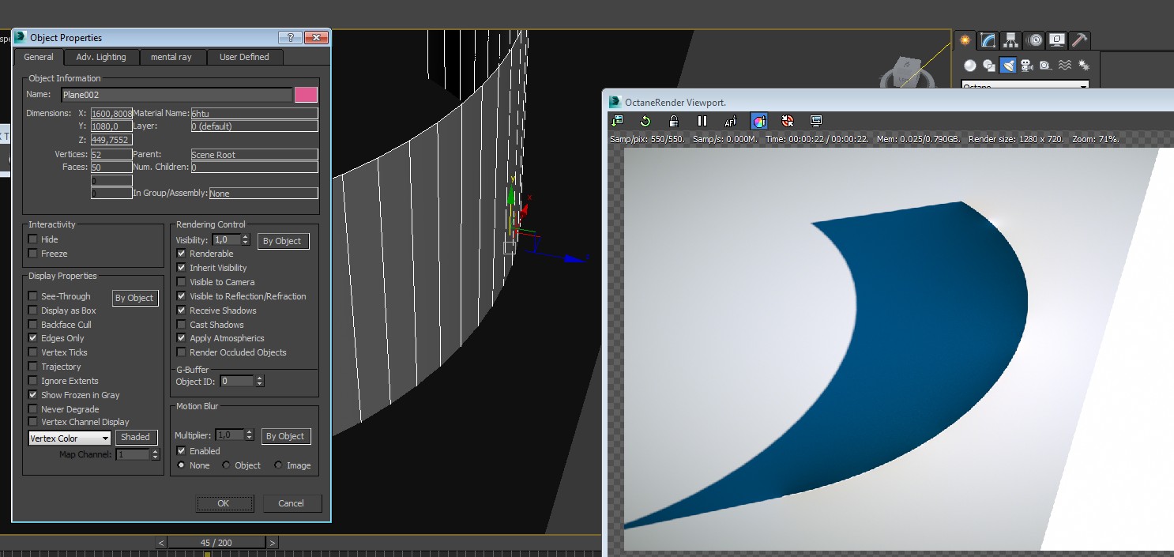Click the Octane autofocus AF picker

coord(731,121)
